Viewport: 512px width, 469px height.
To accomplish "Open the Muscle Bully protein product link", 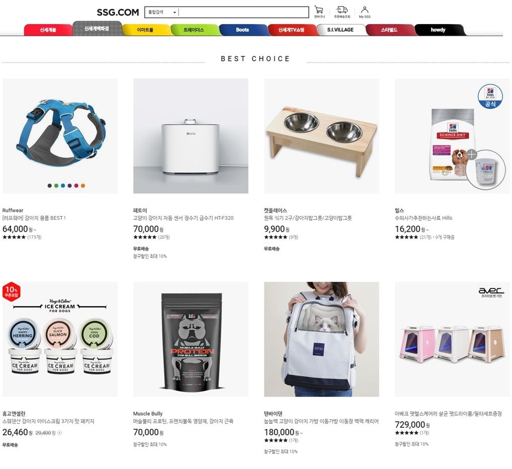I will [x=183, y=421].
